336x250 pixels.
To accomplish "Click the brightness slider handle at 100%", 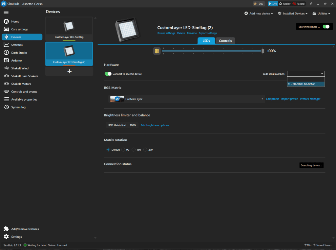I will tap(263, 51).
